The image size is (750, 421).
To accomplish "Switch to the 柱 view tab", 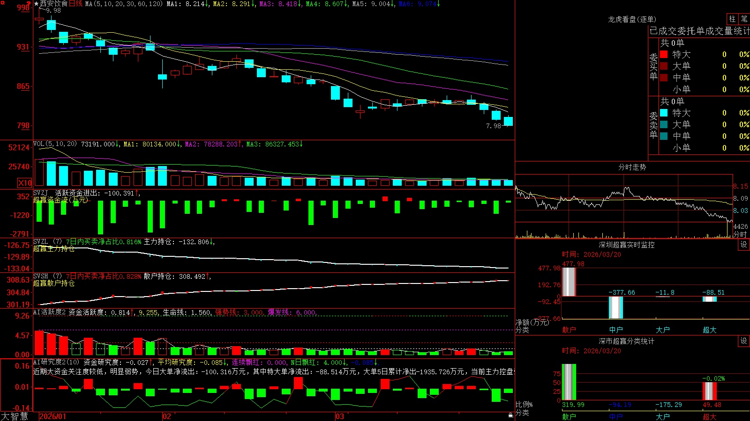I will click(732, 19).
